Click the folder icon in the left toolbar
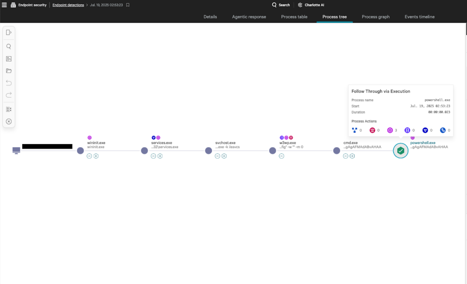 [9, 70]
